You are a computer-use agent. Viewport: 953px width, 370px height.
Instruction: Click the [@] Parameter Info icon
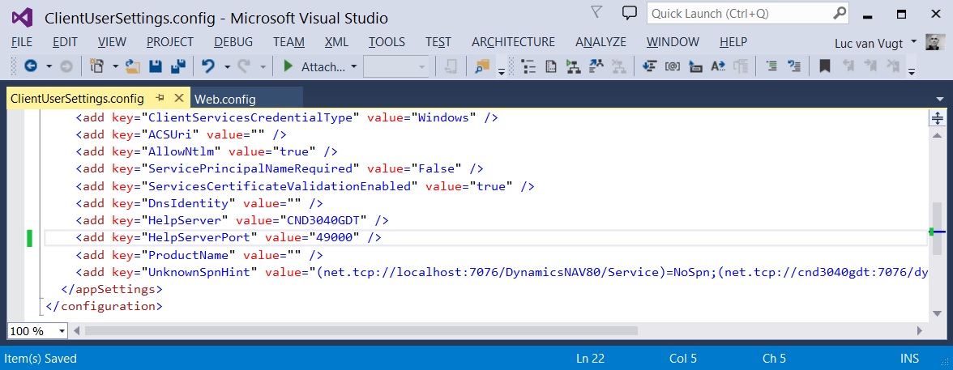[x=673, y=66]
